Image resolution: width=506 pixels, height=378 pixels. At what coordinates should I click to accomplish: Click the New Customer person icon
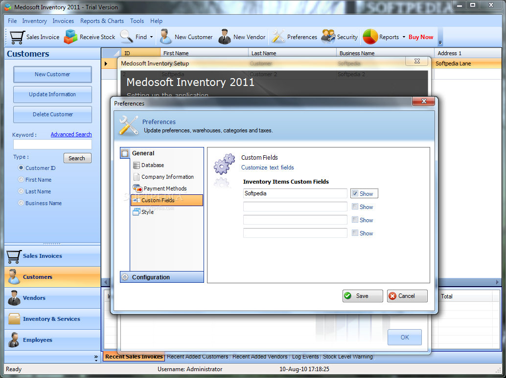166,37
